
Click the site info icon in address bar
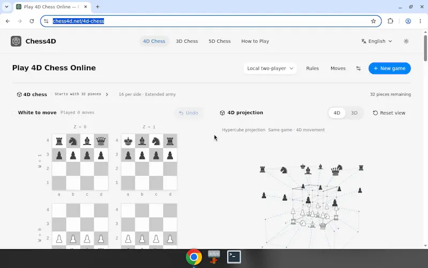coord(46,21)
